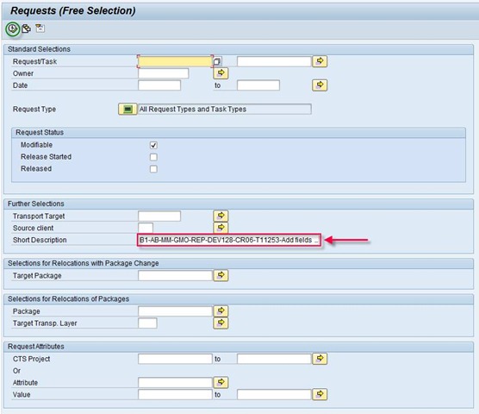
Task: Enable the Release Started checkbox
Action: pyautogui.click(x=153, y=157)
